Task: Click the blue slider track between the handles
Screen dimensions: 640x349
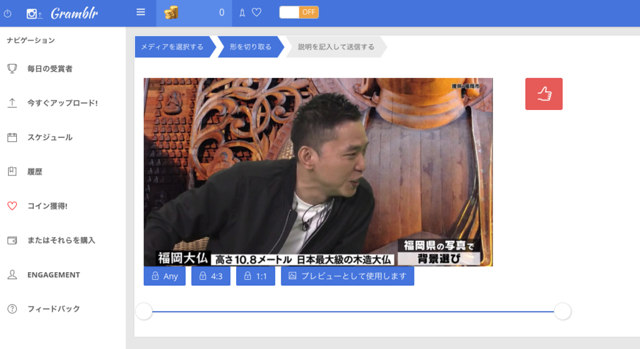Action: (353, 312)
